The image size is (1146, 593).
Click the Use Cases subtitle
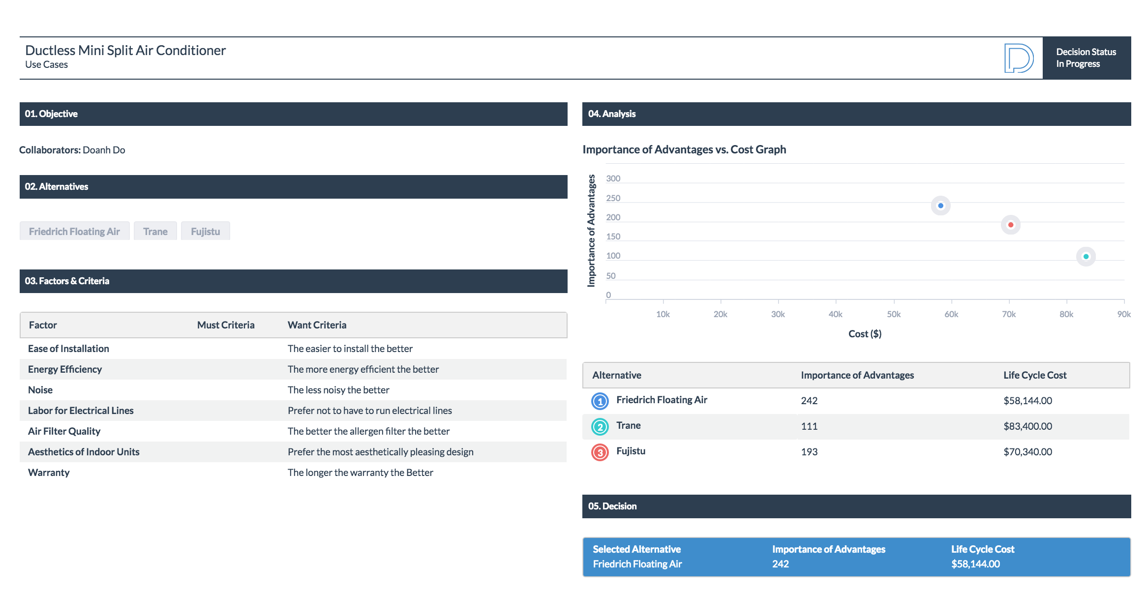46,65
